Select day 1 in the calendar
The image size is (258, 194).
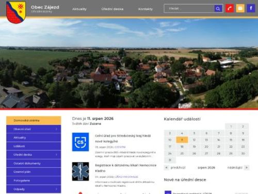click(x=231, y=127)
